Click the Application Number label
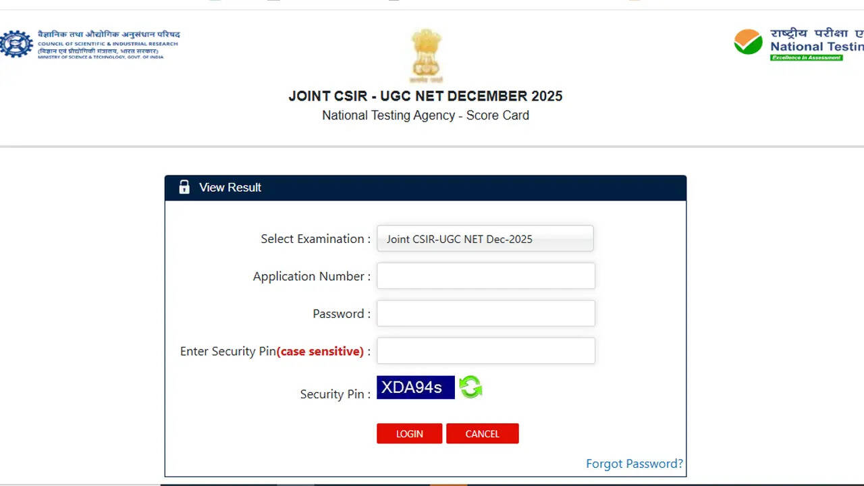Image resolution: width=864 pixels, height=486 pixels. 311,276
